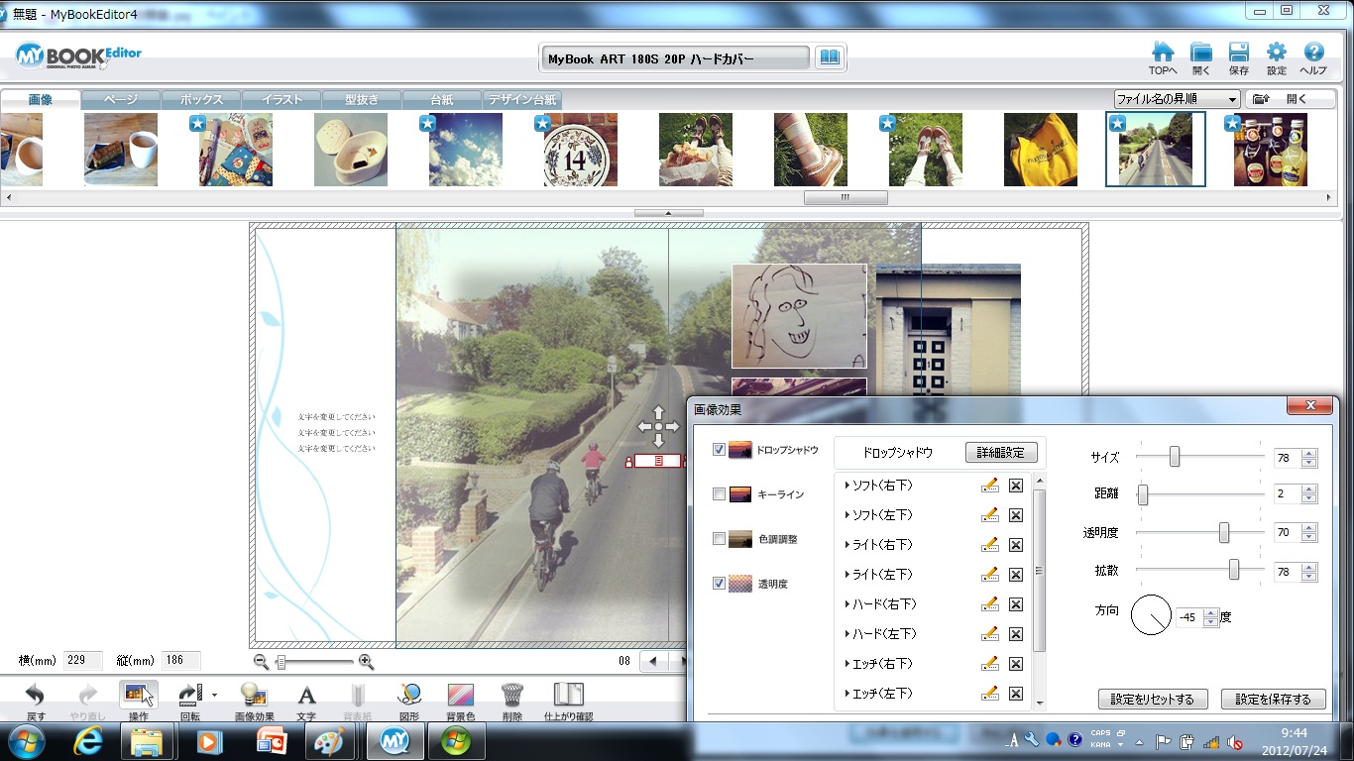
Task: Click the 削除 trash icon
Action: [511, 695]
